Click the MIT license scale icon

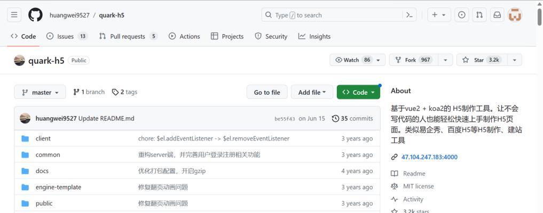pyautogui.click(x=394, y=186)
